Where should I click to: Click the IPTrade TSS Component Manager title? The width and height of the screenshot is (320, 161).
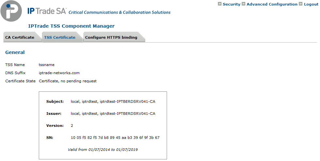pyautogui.click(x=71, y=26)
